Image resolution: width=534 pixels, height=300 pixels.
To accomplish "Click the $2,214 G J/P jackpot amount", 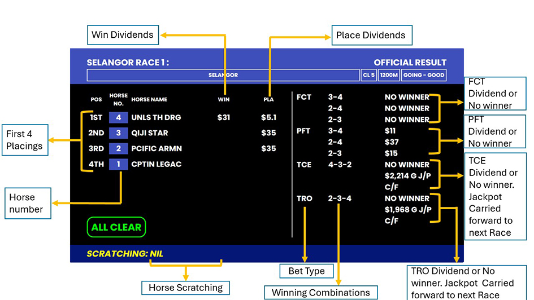I will point(408,176).
